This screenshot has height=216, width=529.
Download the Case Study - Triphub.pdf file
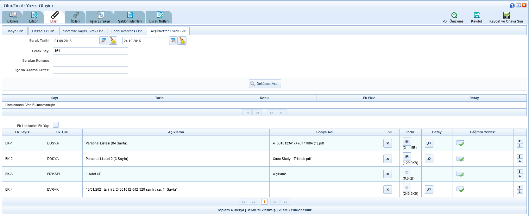[407, 157]
